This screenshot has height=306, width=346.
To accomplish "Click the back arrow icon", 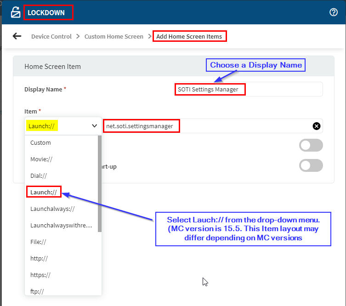I will 17,36.
